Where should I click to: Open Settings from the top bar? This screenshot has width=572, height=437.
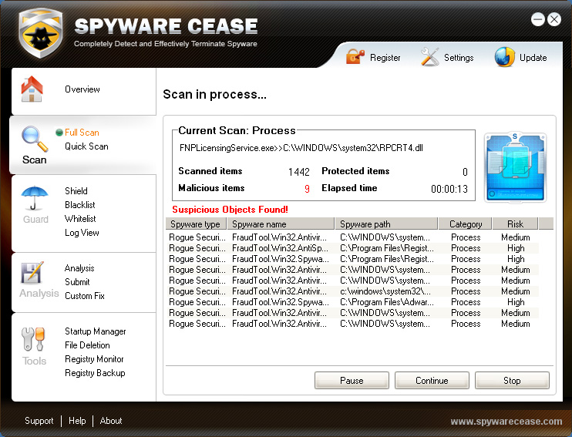coord(459,58)
